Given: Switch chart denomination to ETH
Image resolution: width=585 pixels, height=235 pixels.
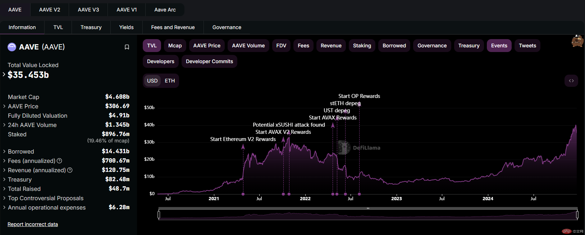Looking at the screenshot, I should coord(170,81).
